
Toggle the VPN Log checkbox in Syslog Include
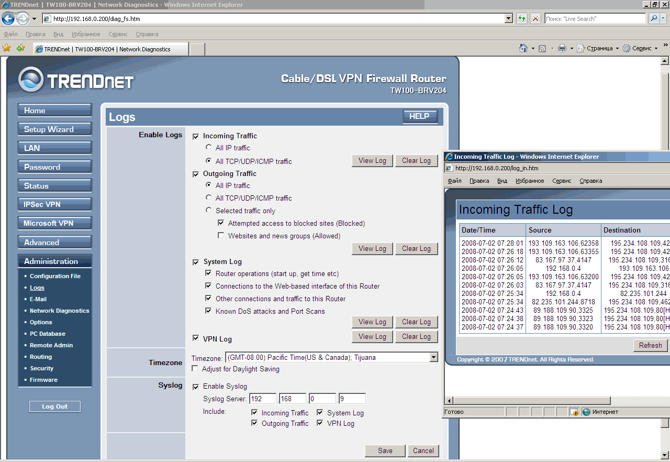(x=320, y=423)
